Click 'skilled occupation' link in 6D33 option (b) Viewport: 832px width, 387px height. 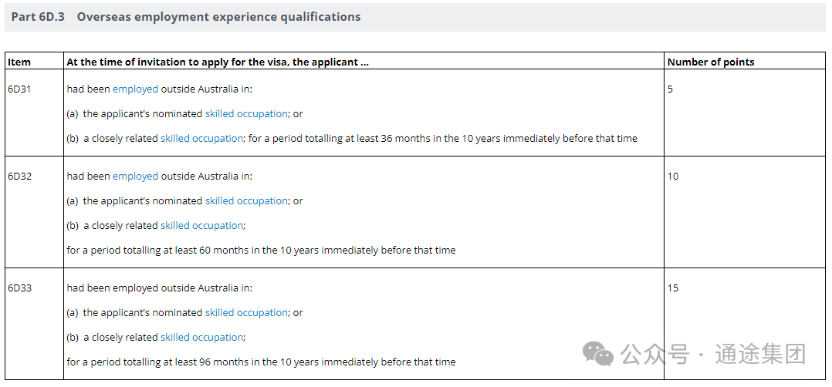click(201, 338)
